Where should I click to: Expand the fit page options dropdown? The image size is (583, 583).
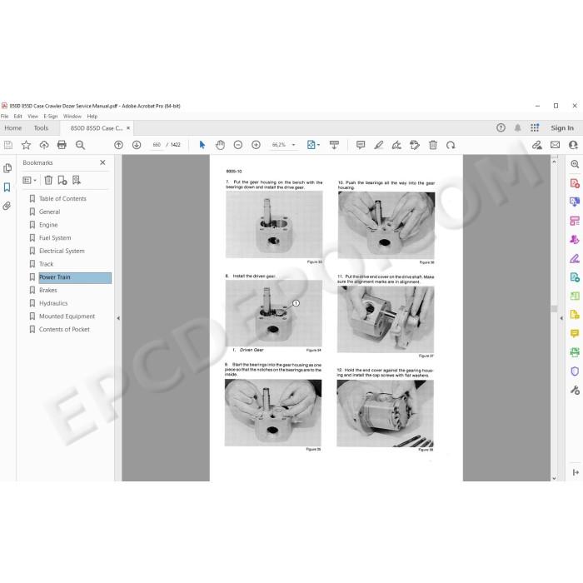coord(319,145)
